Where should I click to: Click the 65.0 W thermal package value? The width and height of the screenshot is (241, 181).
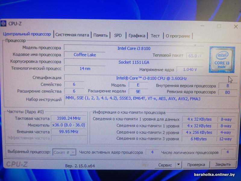tap(195, 56)
